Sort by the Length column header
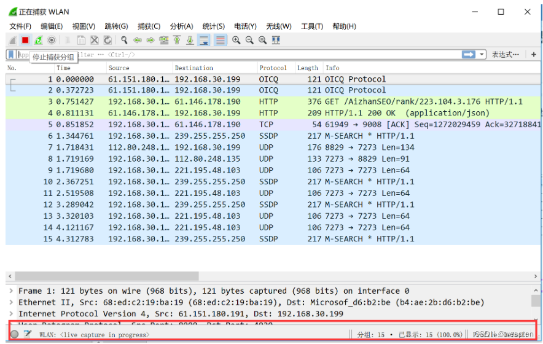 click(309, 68)
